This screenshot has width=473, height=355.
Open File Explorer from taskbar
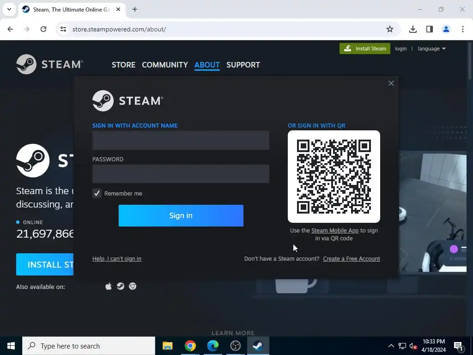[x=167, y=346]
